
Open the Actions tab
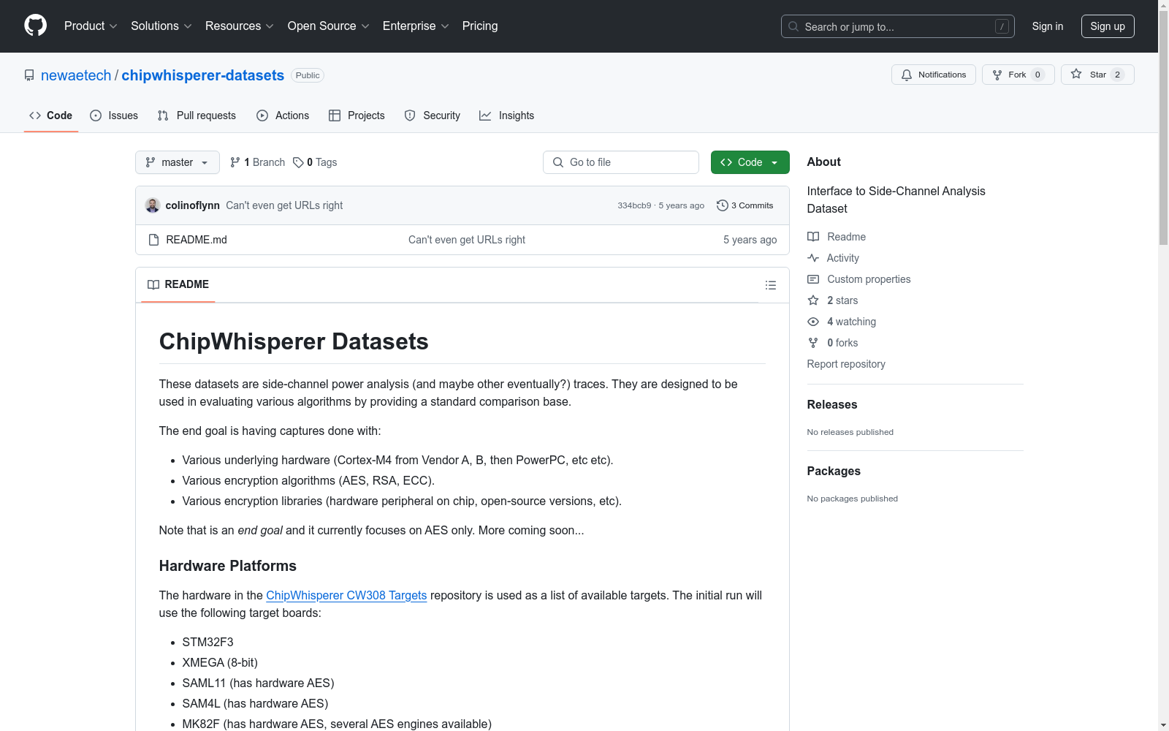[283, 115]
